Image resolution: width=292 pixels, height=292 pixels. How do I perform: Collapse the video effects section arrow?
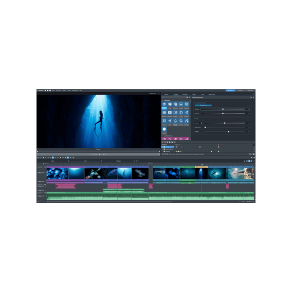pyautogui.click(x=163, y=100)
